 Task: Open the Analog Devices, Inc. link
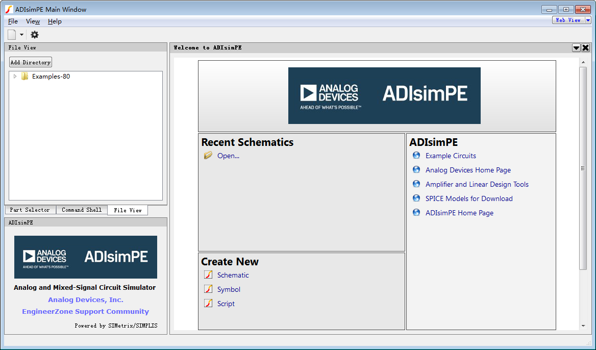[x=86, y=300]
